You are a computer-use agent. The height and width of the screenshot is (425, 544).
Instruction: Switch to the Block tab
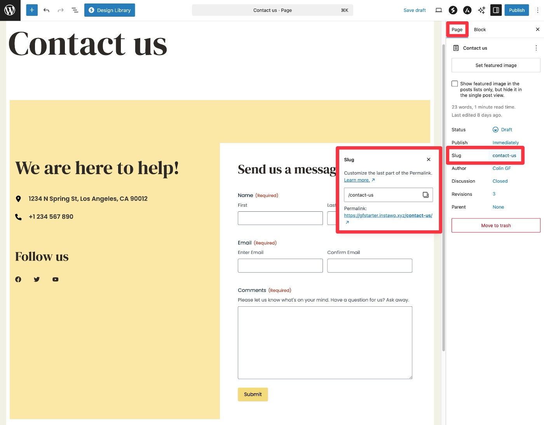pos(479,29)
